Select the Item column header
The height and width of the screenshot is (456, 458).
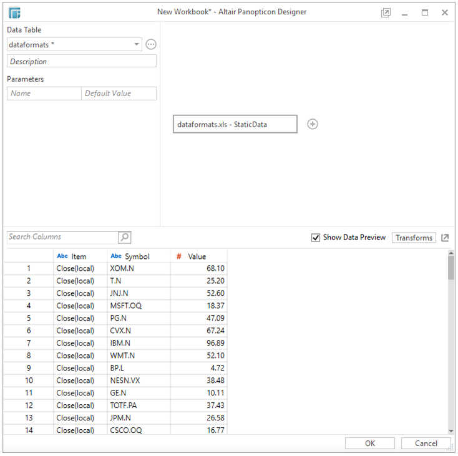(x=80, y=256)
